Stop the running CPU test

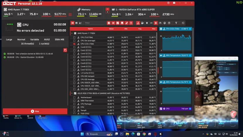(x=35, y=111)
